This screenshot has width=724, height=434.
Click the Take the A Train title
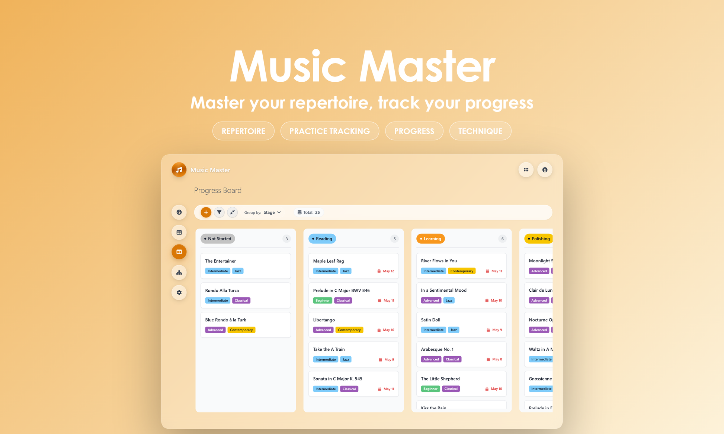click(x=329, y=349)
